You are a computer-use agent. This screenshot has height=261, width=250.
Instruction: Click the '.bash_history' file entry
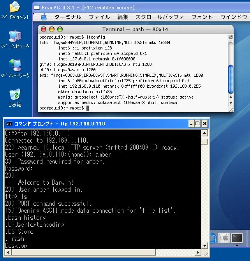(x=25, y=217)
